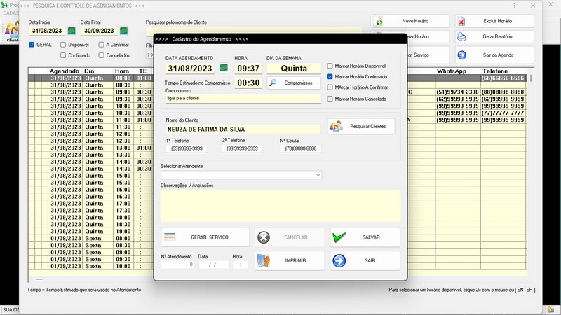The height and width of the screenshot is (315, 561).
Task: Click the magnifier icon on Compromissos
Action: pos(273,83)
